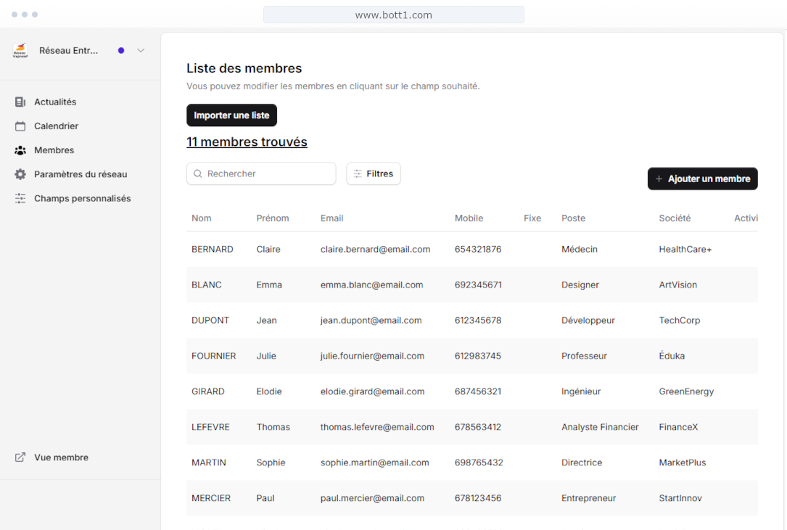Open the Calendrier menu item
This screenshot has height=530, width=787.
pyautogui.click(x=56, y=126)
